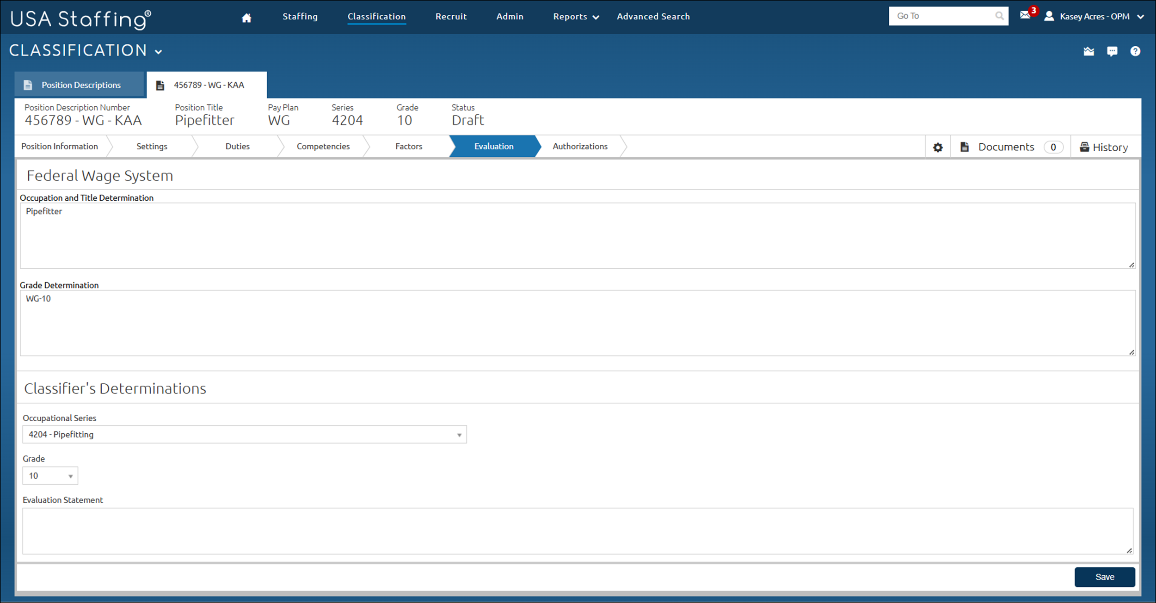Open the gear settings icon

pos(938,147)
